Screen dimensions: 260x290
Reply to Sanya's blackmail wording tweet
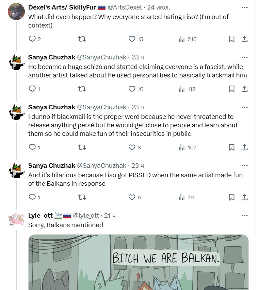point(32,147)
